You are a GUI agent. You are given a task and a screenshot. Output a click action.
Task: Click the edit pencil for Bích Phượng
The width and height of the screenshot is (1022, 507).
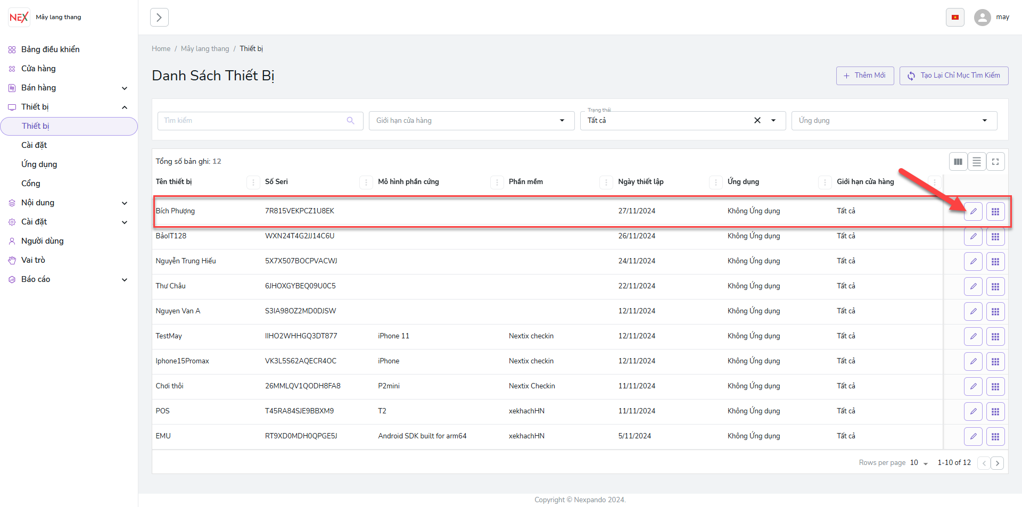(x=973, y=211)
